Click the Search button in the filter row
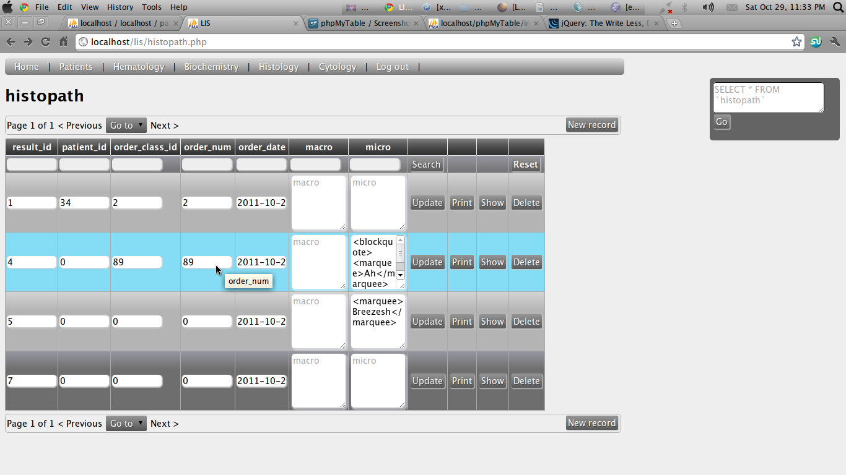 (426, 164)
